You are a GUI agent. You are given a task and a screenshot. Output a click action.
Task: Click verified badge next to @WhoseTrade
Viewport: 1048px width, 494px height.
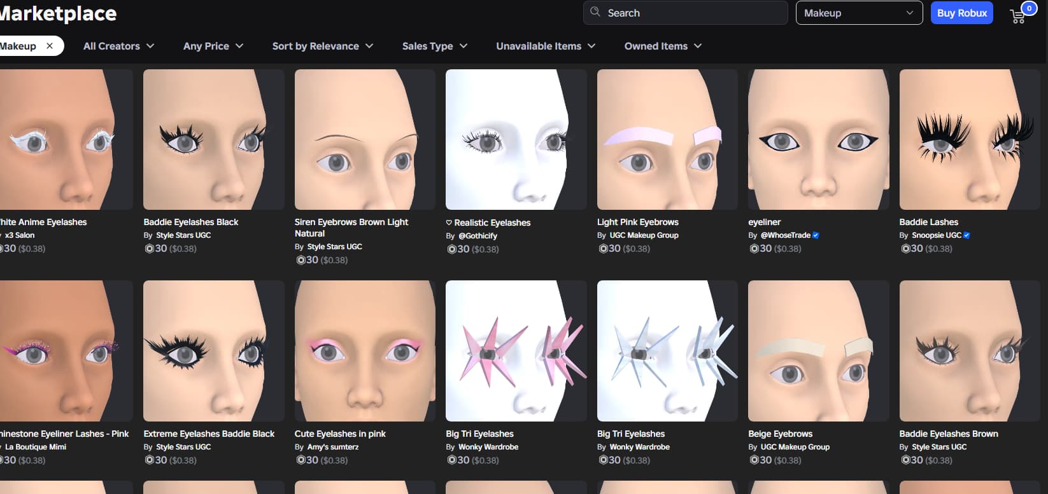click(x=816, y=235)
